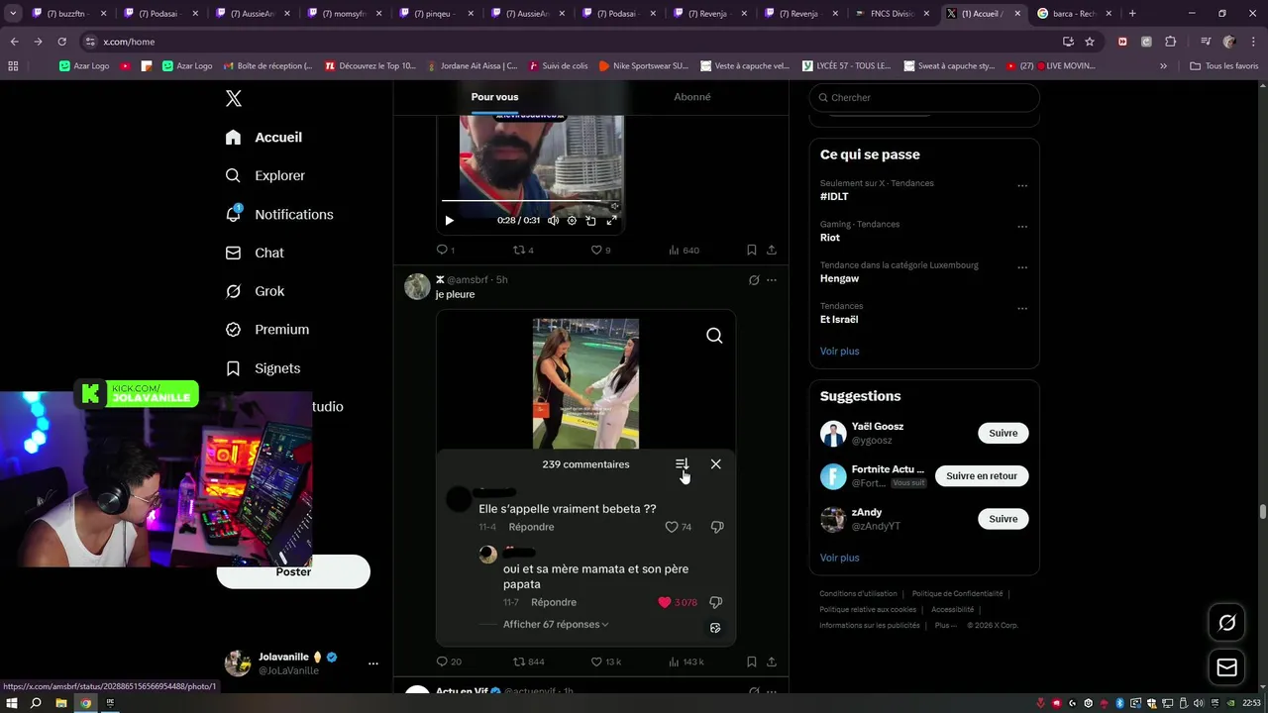Viewport: 1268px width, 713px height.
Task: Open Chat in the sidebar
Action: 255,253
